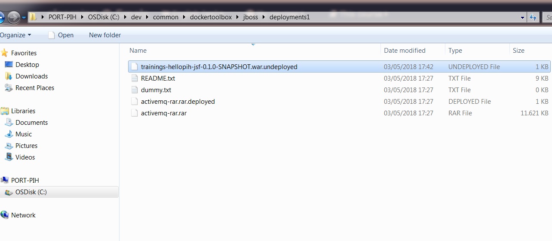Open the Music library
This screenshot has height=241, width=552.
[x=24, y=134]
